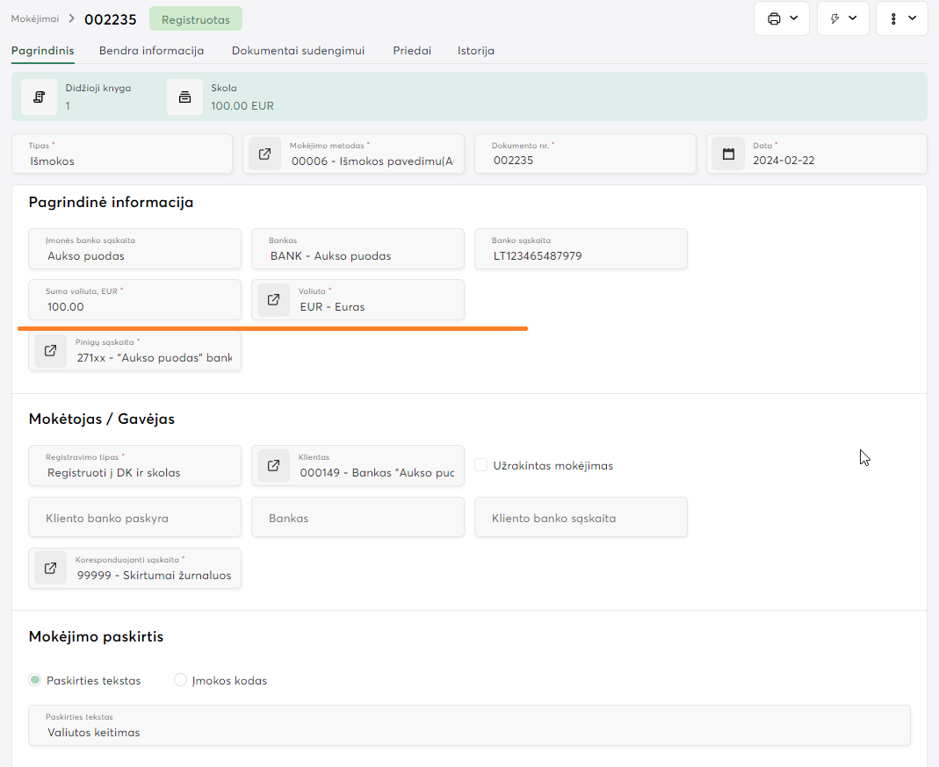The width and height of the screenshot is (939, 767).
Task: Open the Istorija tab
Action: (x=475, y=51)
